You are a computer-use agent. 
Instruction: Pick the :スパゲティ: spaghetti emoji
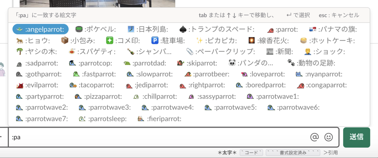[92, 52]
